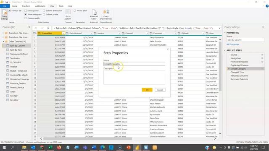Open Windows Start menu
Viewport: 269px width, 151px height.
4,147
